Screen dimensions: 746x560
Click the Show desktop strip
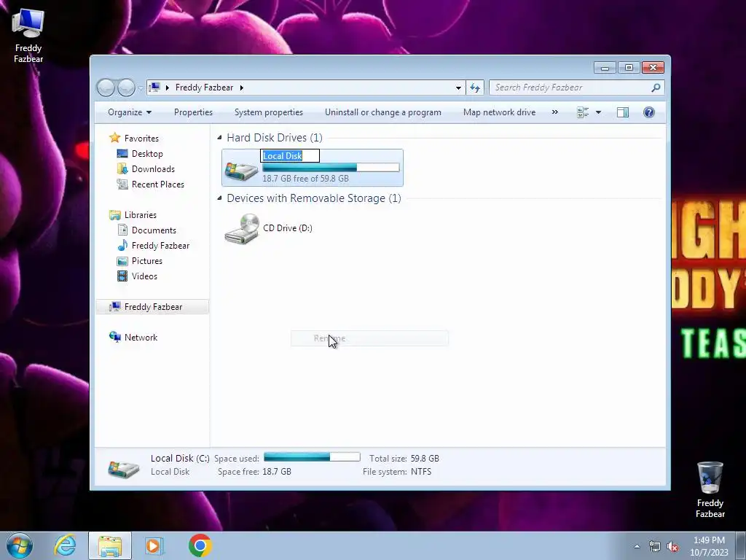tap(741, 545)
